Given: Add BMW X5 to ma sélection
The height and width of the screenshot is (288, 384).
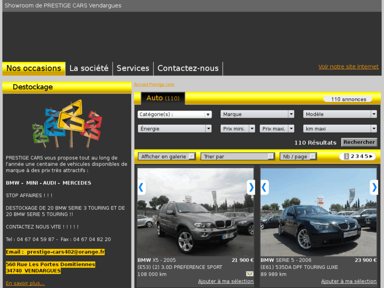Looking at the screenshot, I should [226, 281].
